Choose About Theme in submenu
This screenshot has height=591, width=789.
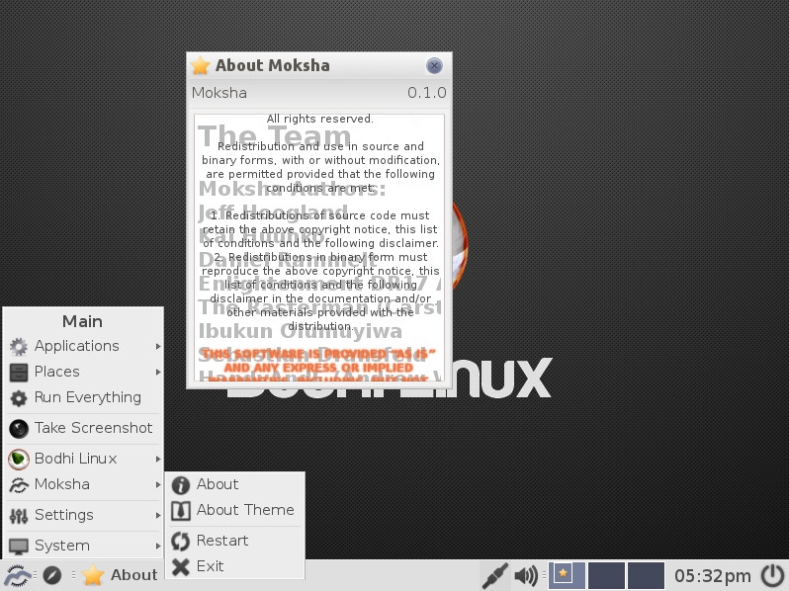tap(235, 510)
